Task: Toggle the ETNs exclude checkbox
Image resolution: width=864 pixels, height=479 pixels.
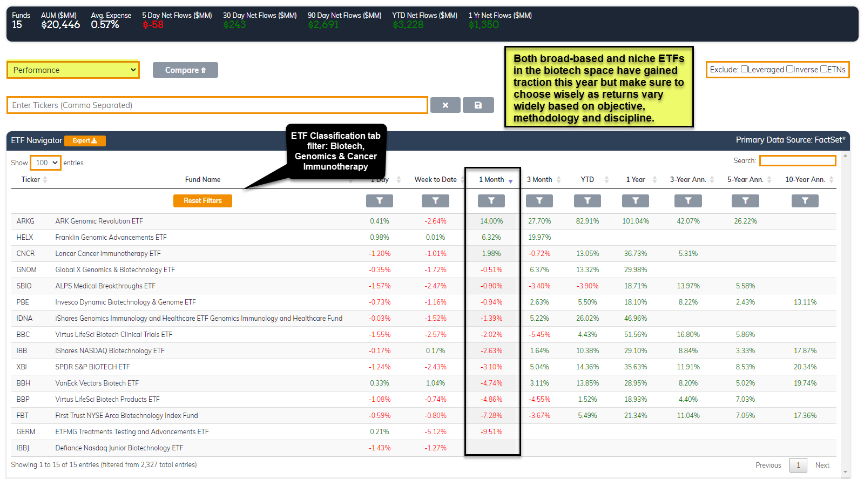Action: 823,69
